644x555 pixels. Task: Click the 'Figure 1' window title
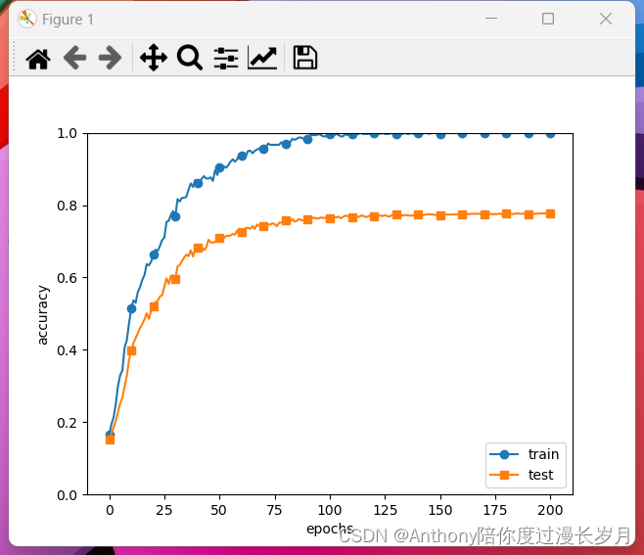click(x=68, y=20)
